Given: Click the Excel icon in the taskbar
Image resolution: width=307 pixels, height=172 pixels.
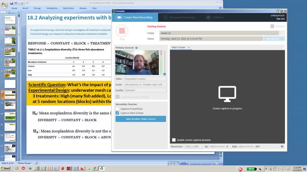Looking at the screenshot, I should pyautogui.click(x=43, y=168).
